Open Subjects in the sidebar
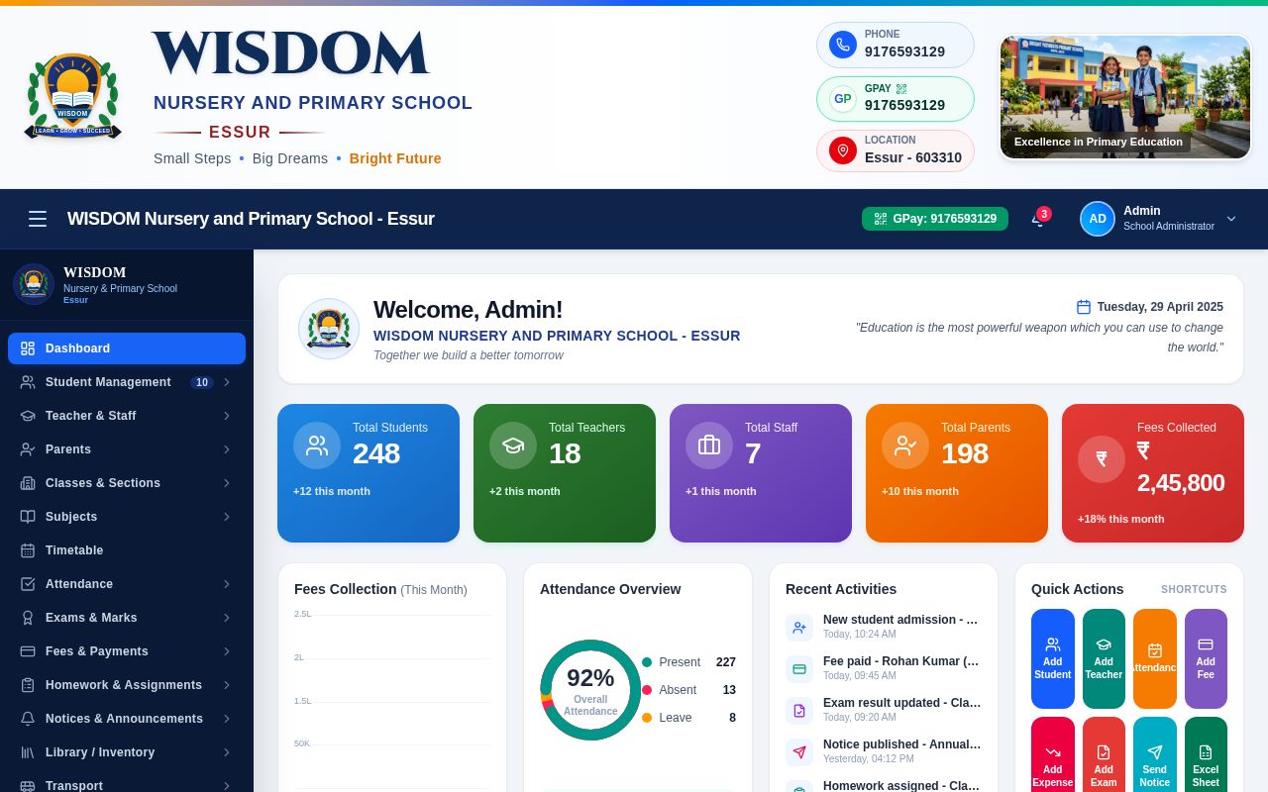 (127, 517)
